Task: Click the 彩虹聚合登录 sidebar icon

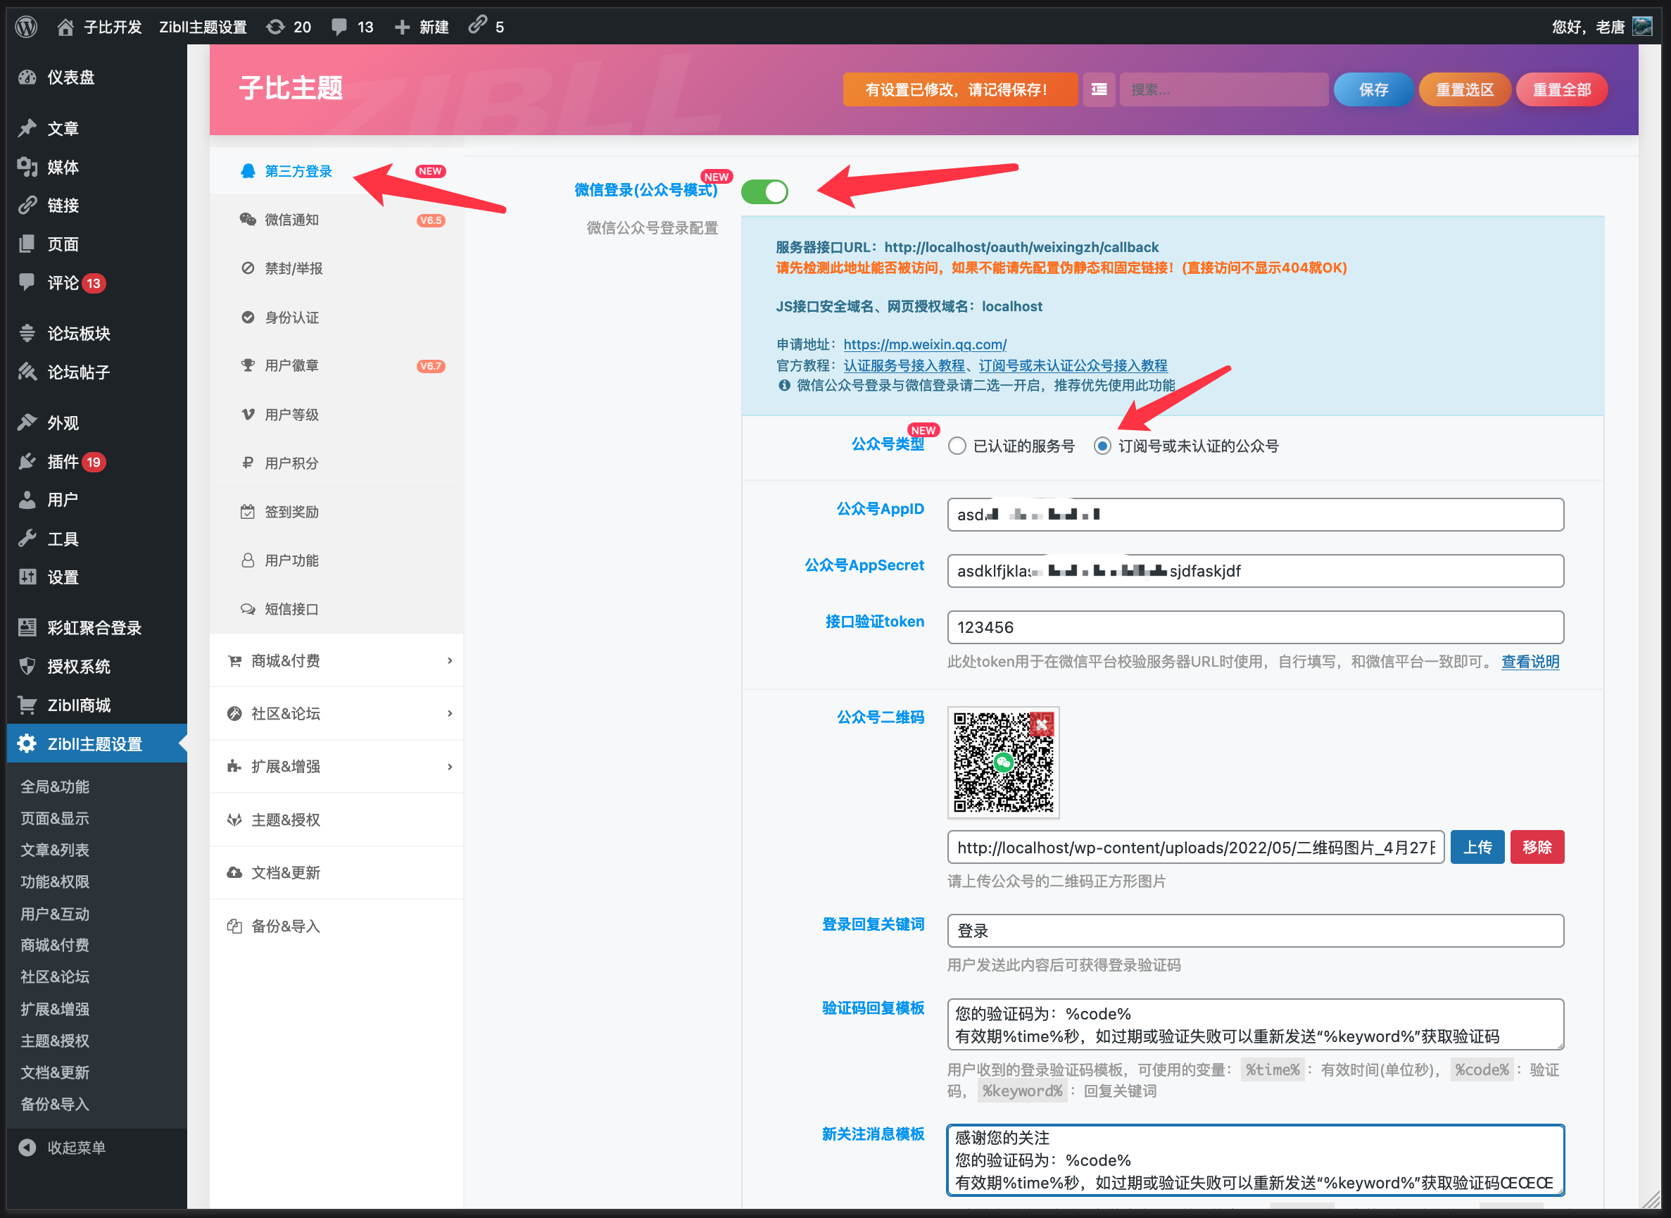Action: (27, 627)
